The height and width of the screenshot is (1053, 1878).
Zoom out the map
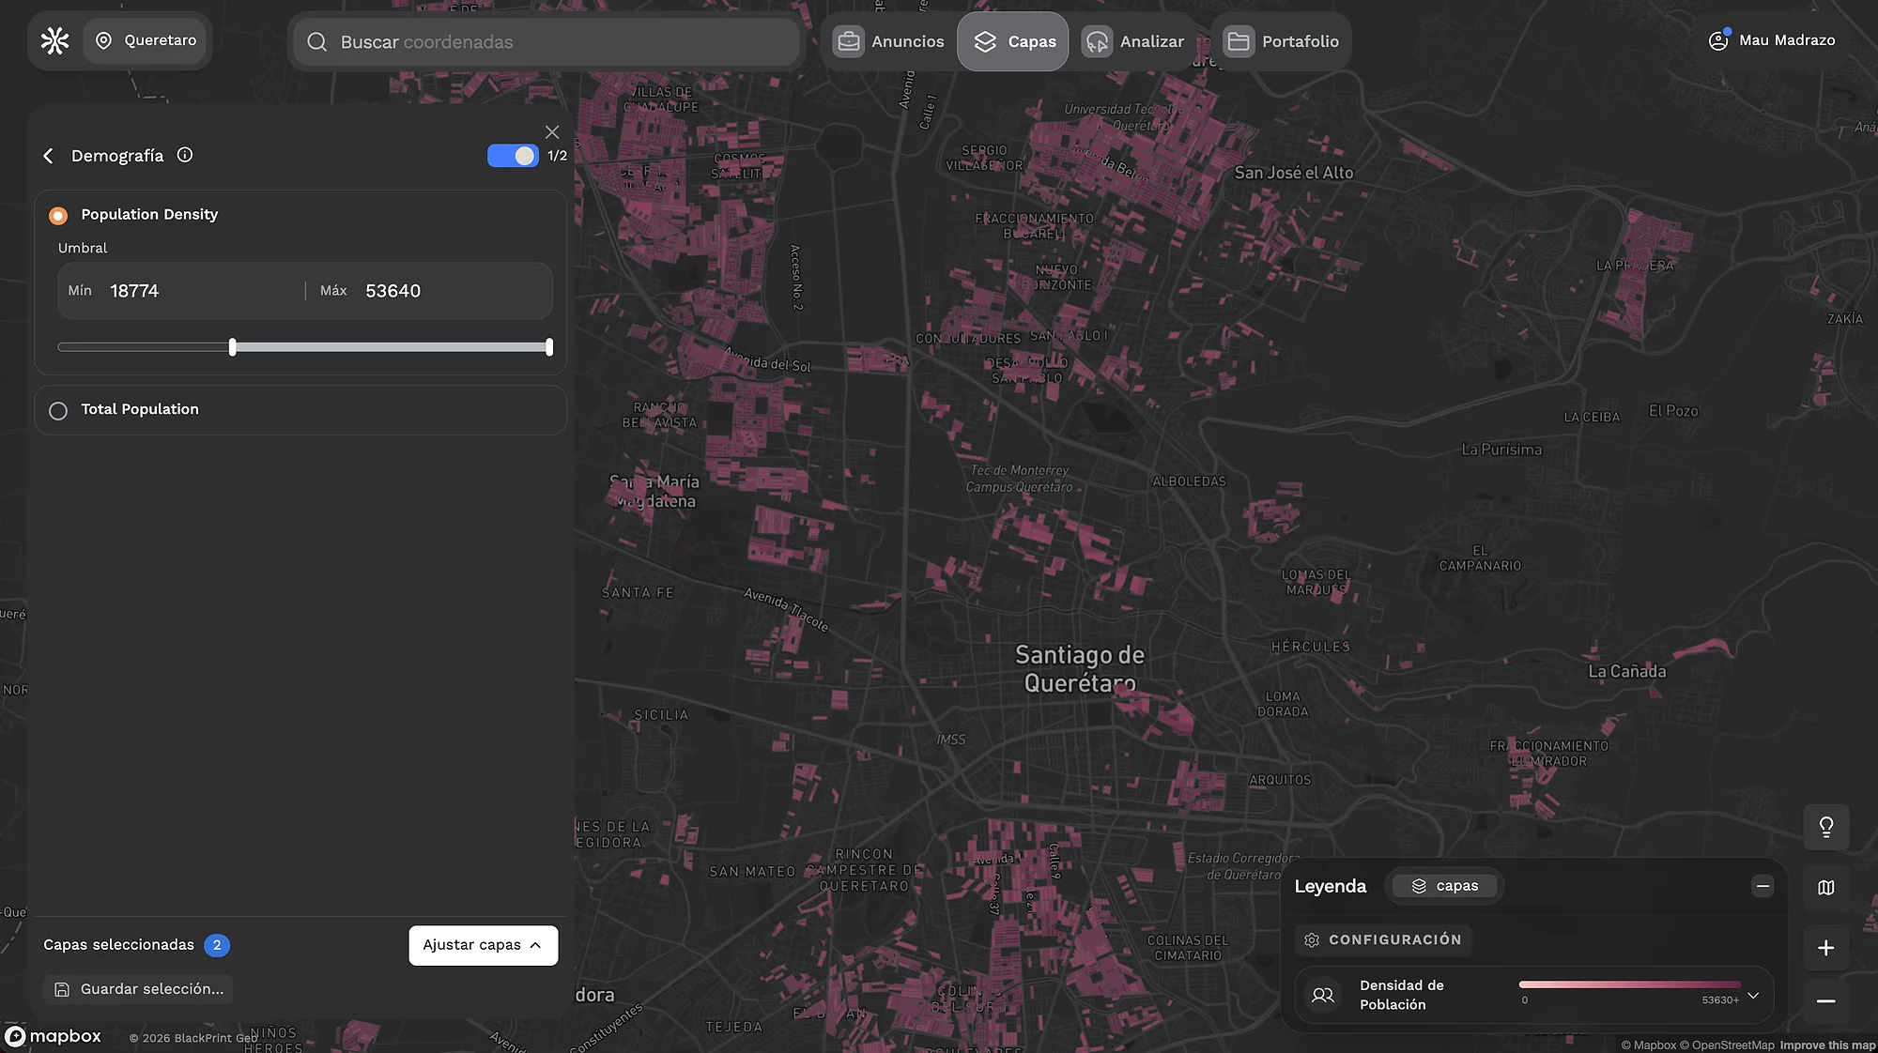coord(1826,1001)
